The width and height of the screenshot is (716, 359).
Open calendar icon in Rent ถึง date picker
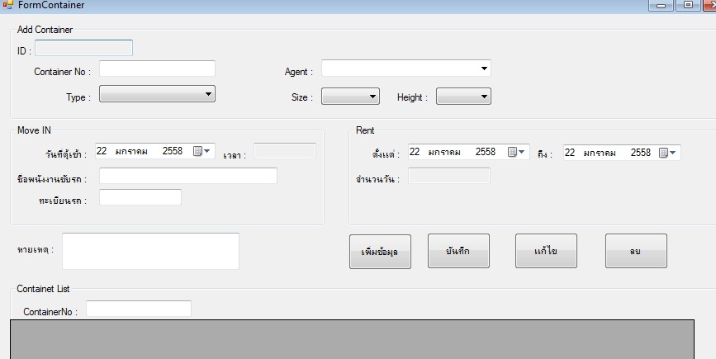[x=666, y=153]
